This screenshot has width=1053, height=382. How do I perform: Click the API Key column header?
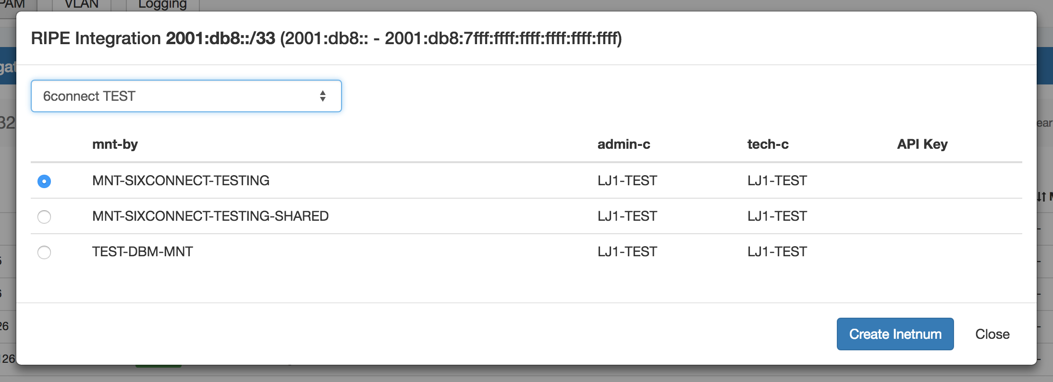click(922, 144)
